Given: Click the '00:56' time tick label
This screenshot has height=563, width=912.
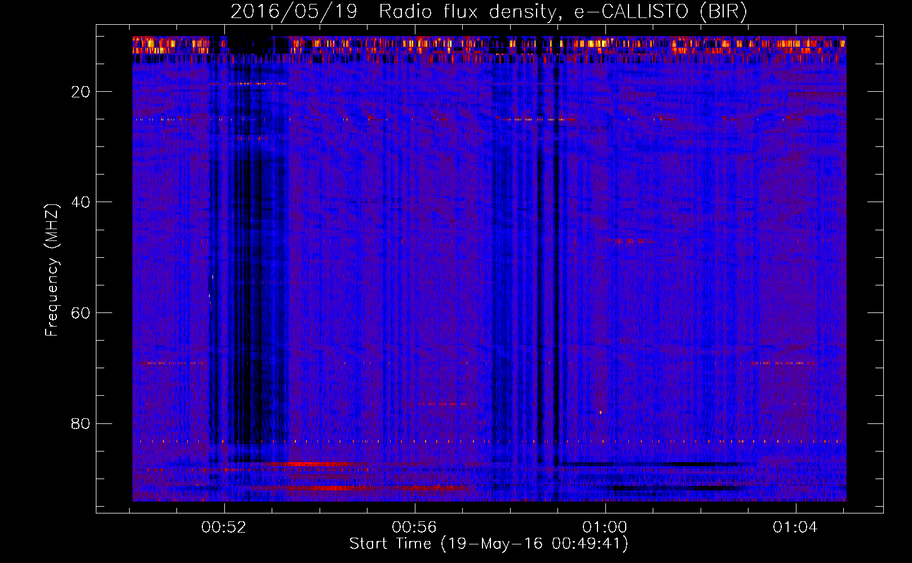Looking at the screenshot, I should (415, 528).
